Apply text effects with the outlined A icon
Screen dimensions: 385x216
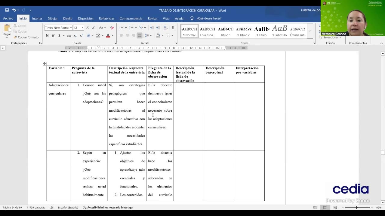tap(88, 35)
